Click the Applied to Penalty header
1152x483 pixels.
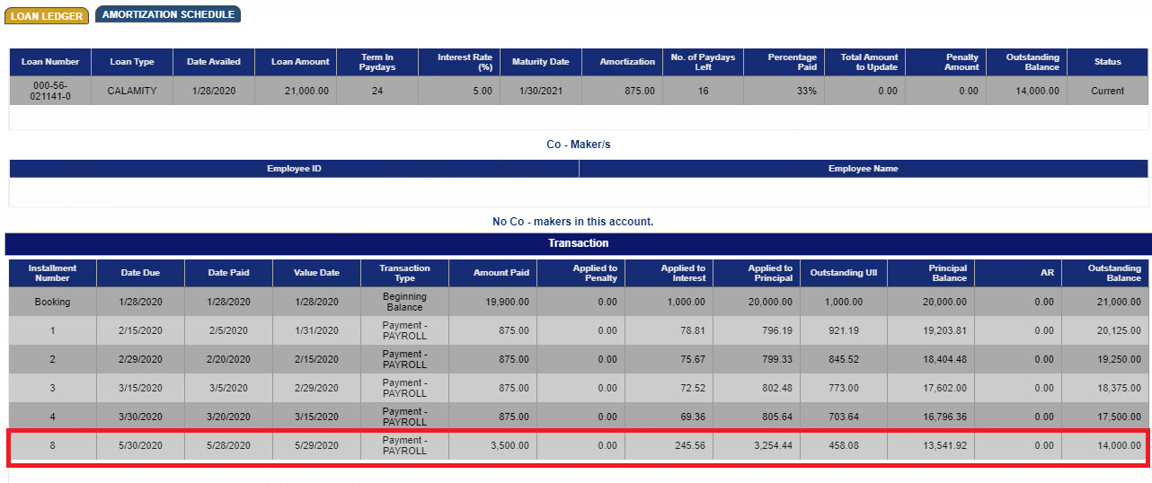pos(580,273)
